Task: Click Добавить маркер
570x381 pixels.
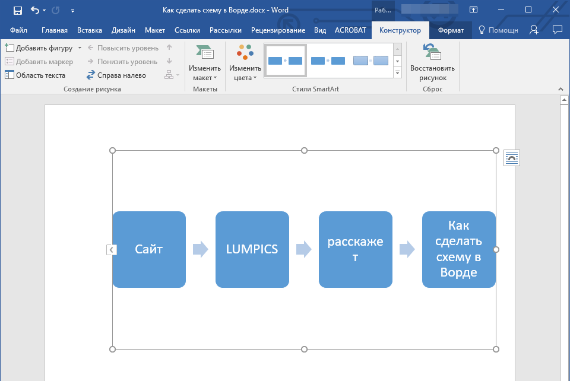Action: pyautogui.click(x=39, y=62)
